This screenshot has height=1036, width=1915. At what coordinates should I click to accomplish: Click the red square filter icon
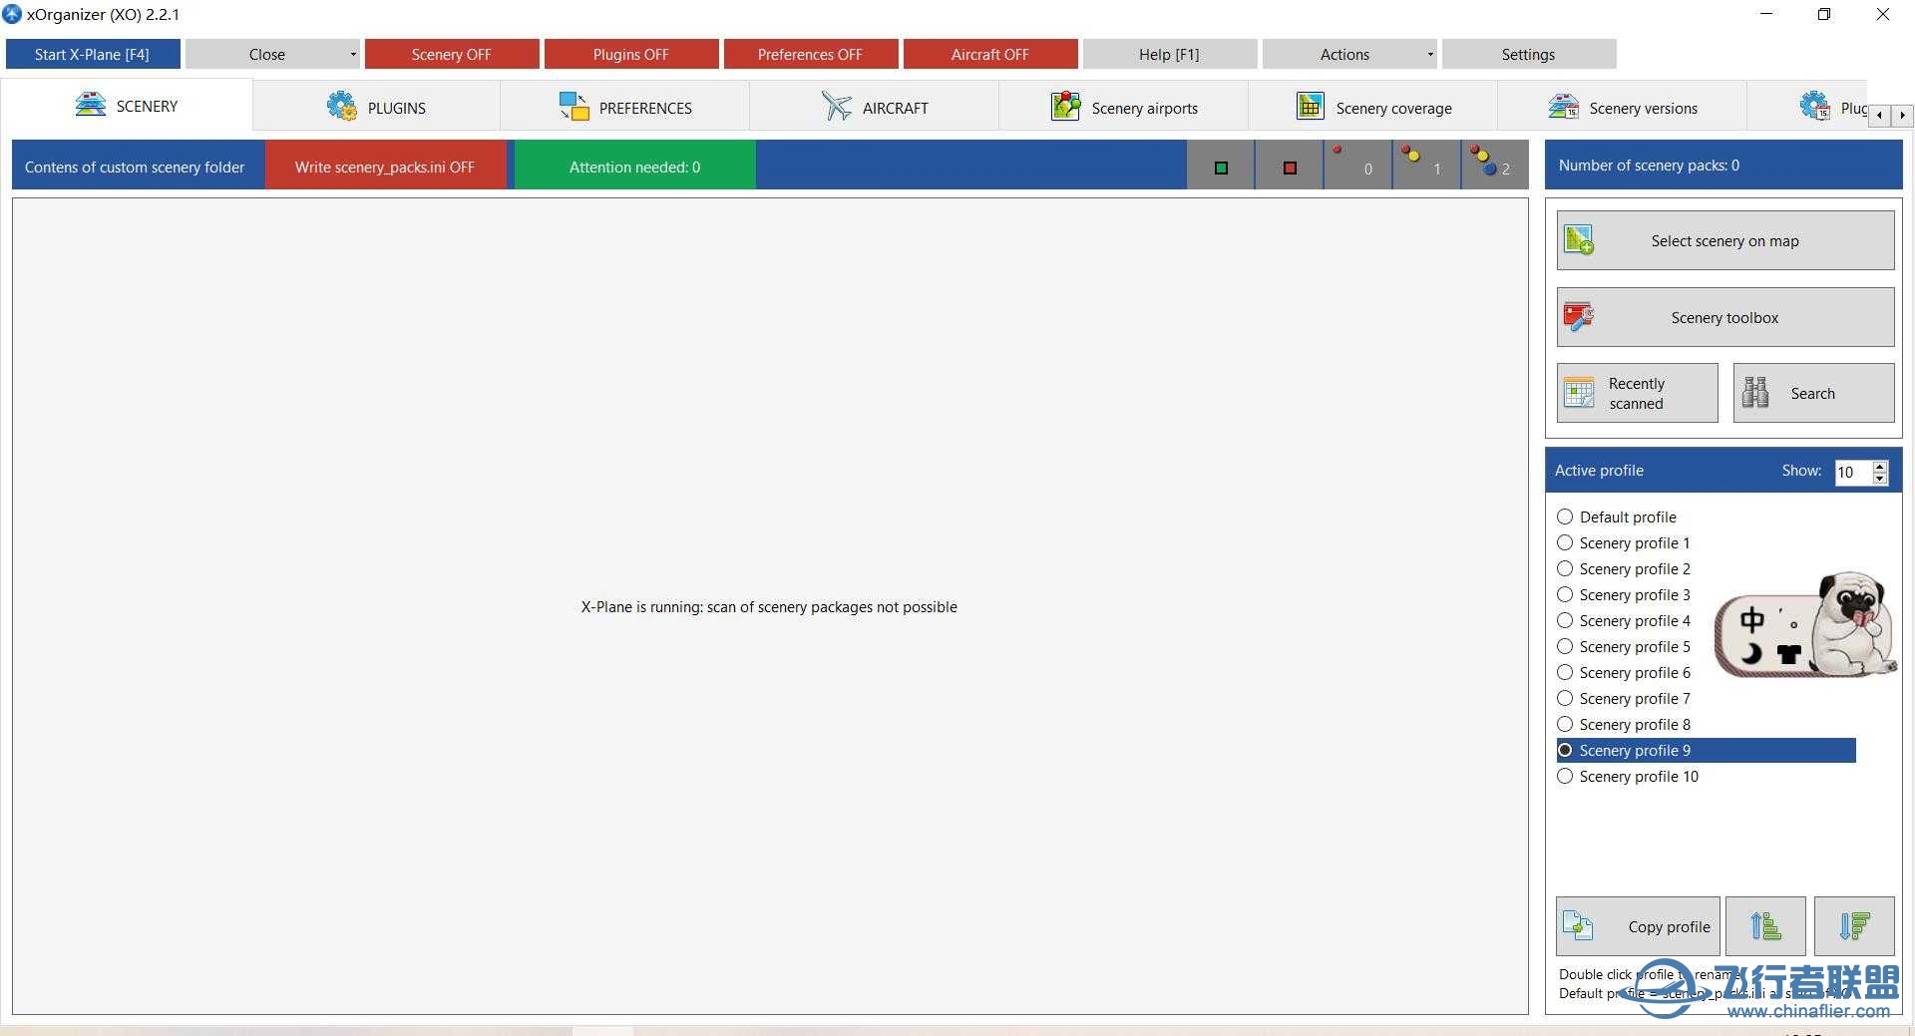1290,168
